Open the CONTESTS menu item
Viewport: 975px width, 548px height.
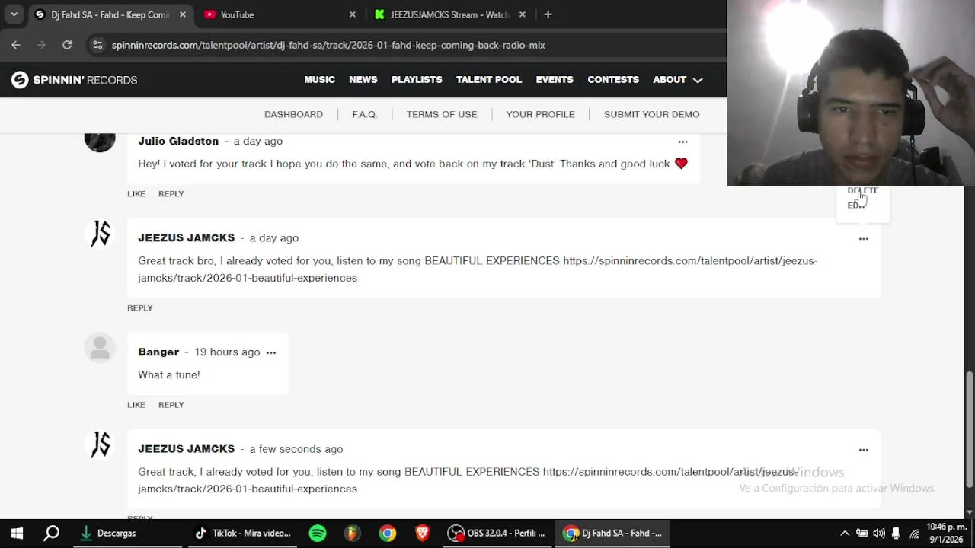(x=613, y=80)
